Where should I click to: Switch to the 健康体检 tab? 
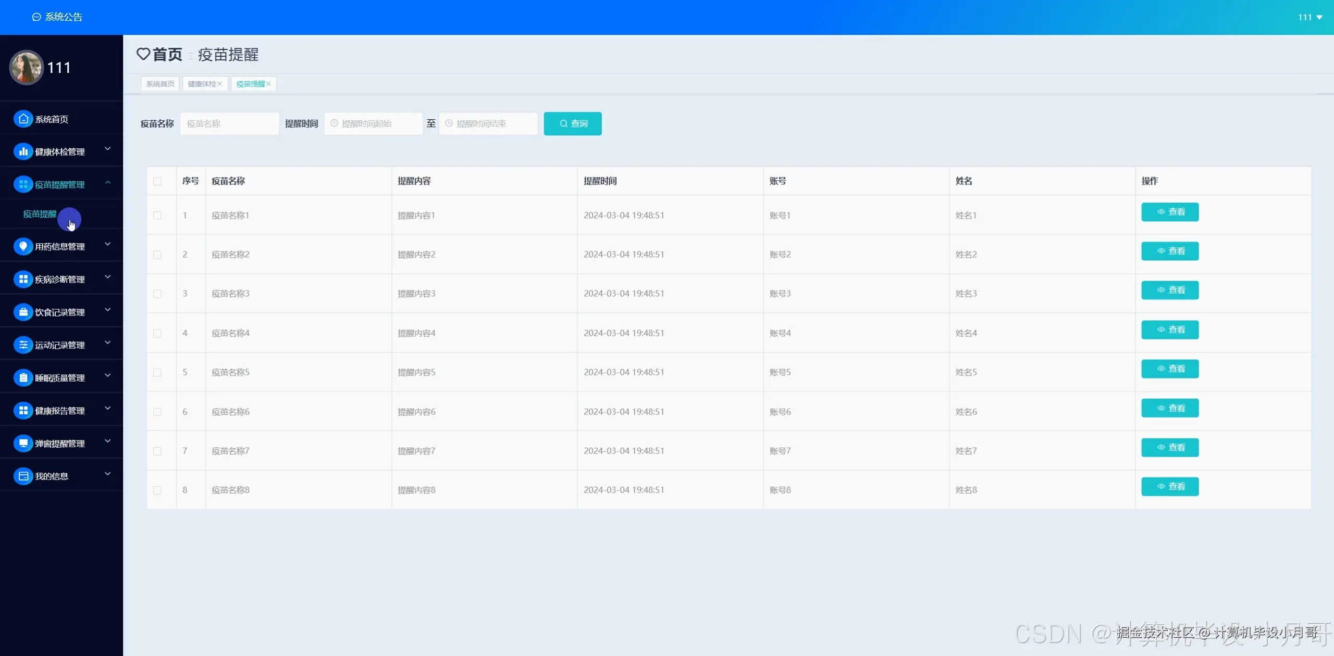pos(202,84)
